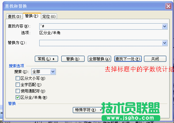Click the 替换 (R) button
The width and height of the screenshot is (174, 123).
coord(73,59)
